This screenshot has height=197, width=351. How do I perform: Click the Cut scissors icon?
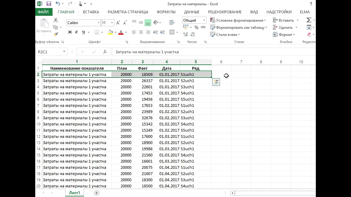[x=56, y=20]
